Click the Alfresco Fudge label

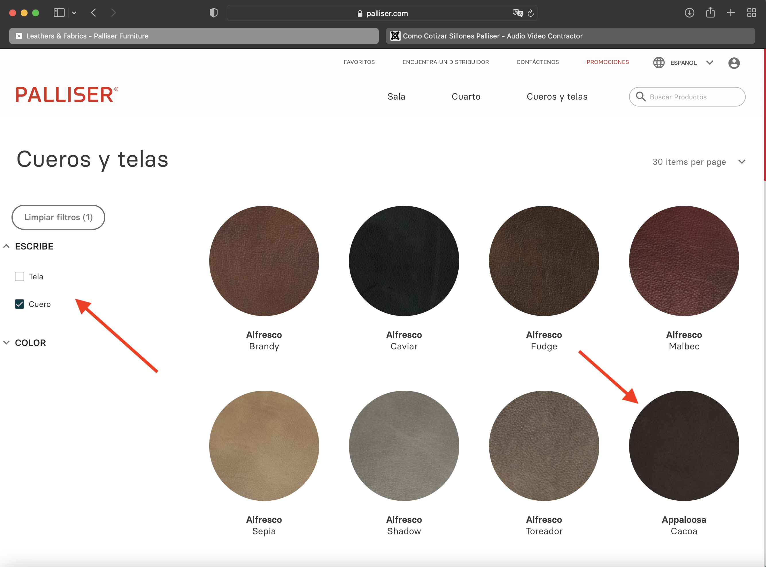544,340
